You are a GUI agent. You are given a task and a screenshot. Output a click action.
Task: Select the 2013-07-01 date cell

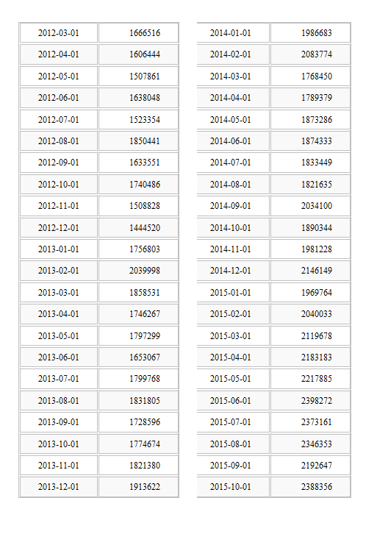(59, 379)
